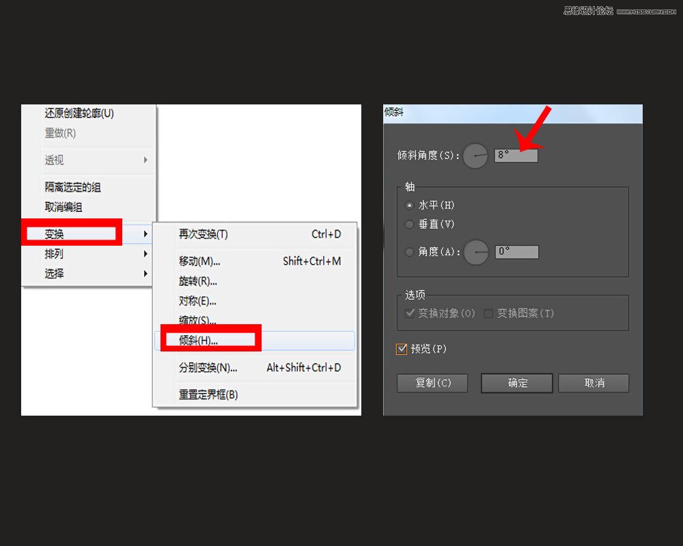The image size is (683, 546).
Task: Check the 变换图案(T) checkbox
Action: (487, 314)
